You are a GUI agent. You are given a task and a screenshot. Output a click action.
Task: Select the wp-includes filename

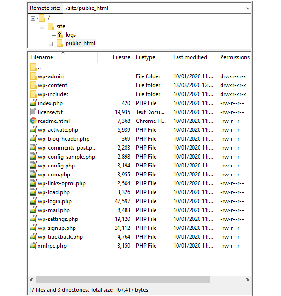point(53,94)
